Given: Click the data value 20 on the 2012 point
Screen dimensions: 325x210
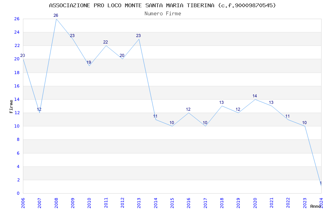Looking at the screenshot, I should (x=122, y=55).
